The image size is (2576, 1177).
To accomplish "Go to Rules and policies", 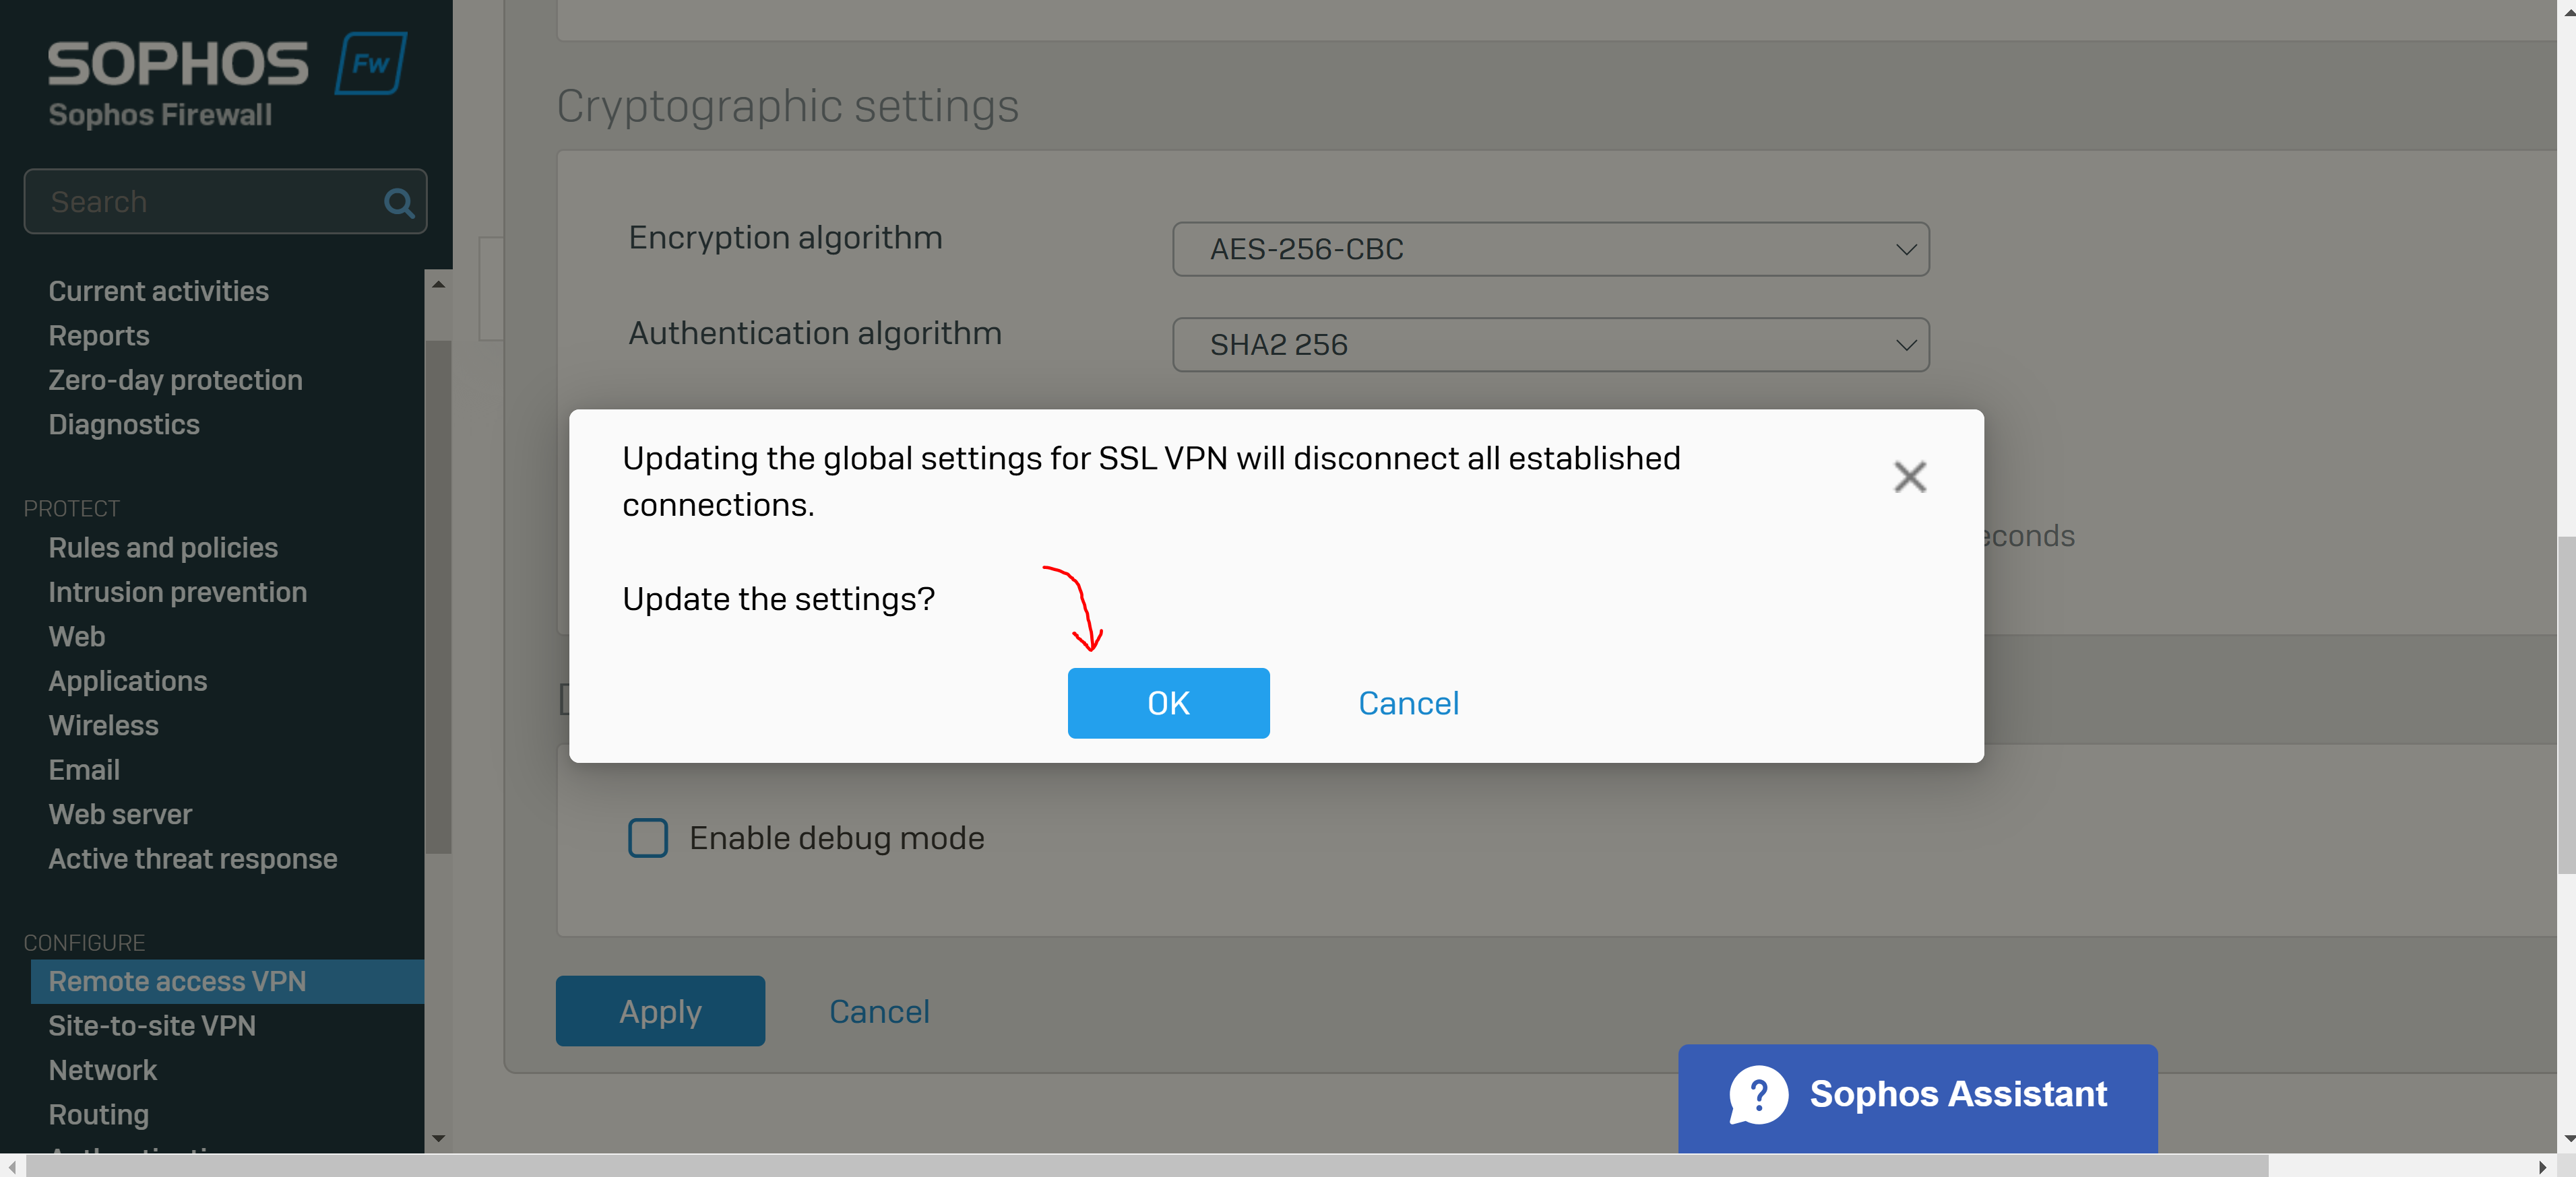I will (163, 547).
